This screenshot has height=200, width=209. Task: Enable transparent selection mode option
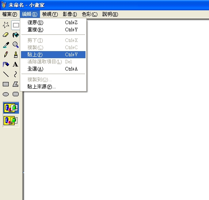click(11, 120)
